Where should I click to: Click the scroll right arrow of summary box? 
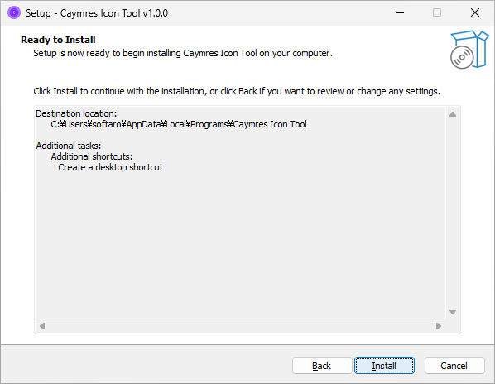tap(439, 325)
